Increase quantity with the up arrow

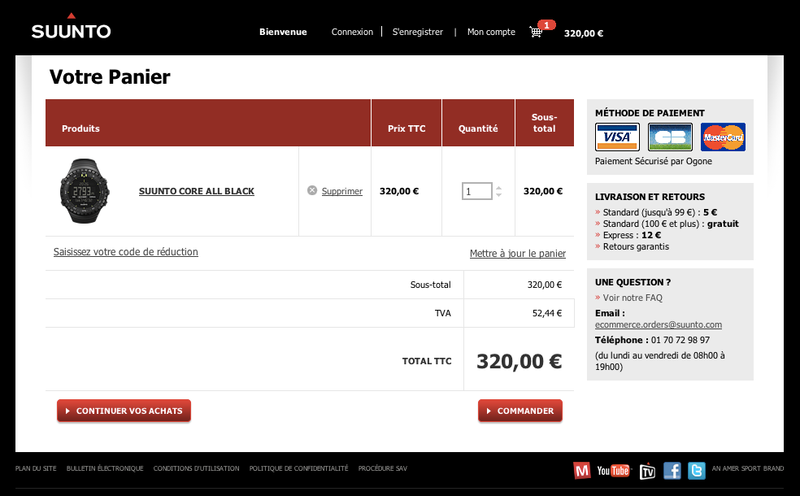[x=499, y=187]
